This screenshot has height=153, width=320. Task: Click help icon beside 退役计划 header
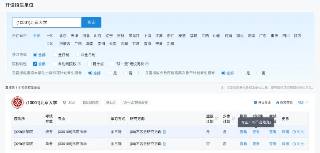click(217, 118)
